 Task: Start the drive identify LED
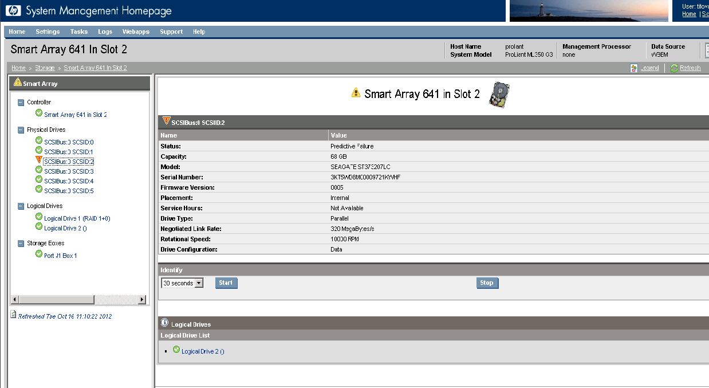(x=226, y=283)
